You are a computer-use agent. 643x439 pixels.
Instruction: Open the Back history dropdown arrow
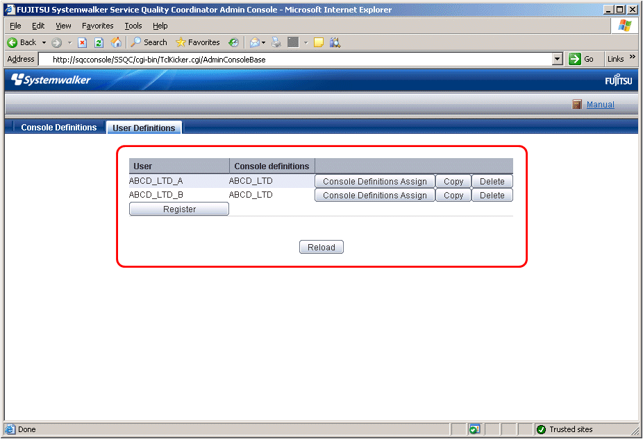tap(44, 42)
